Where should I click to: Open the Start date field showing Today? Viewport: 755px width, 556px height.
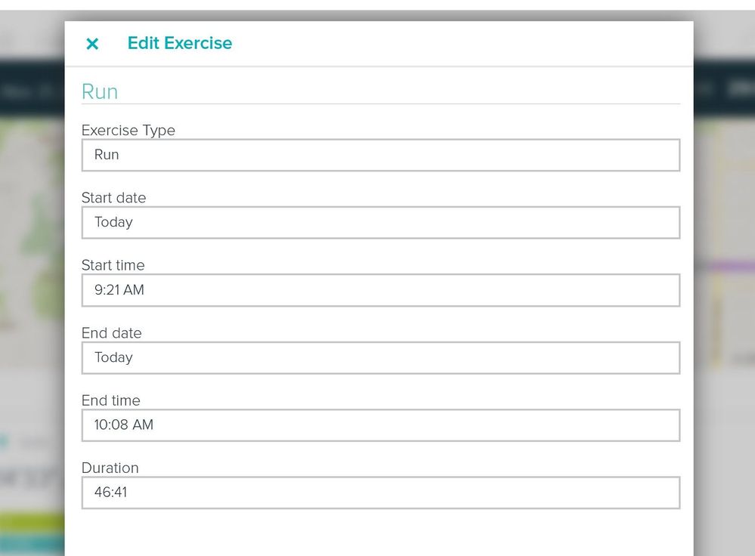pos(380,222)
